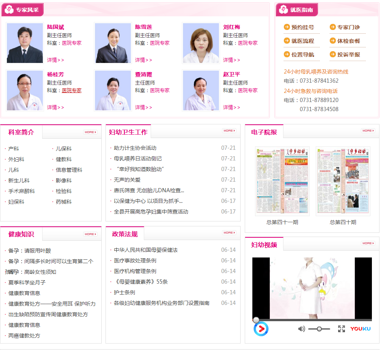Click the YOUKU logo in player

coord(360,329)
